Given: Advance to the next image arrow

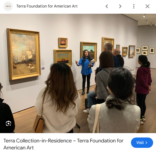Looking at the screenshot, I should tap(120, 6).
